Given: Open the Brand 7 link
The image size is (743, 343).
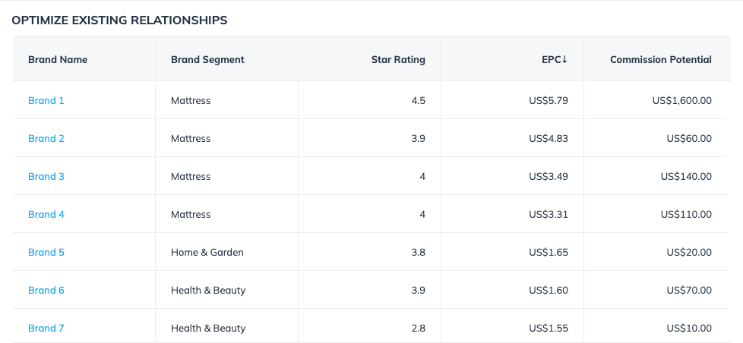Looking at the screenshot, I should pyautogui.click(x=46, y=328).
